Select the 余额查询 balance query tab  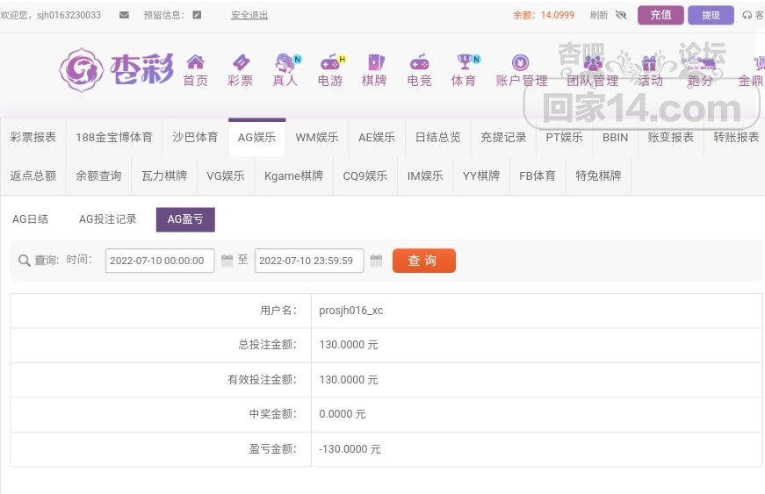coord(98,175)
